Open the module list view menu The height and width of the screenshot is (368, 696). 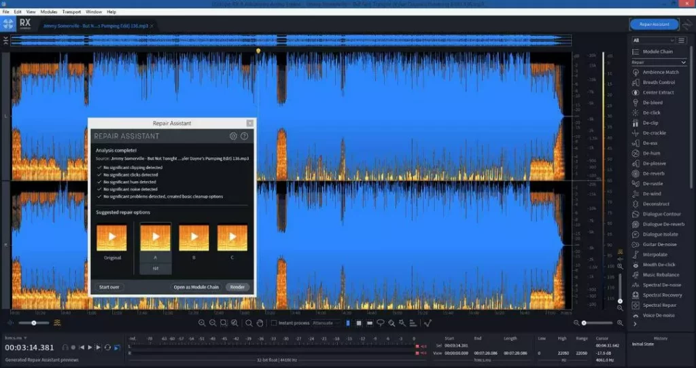(681, 40)
